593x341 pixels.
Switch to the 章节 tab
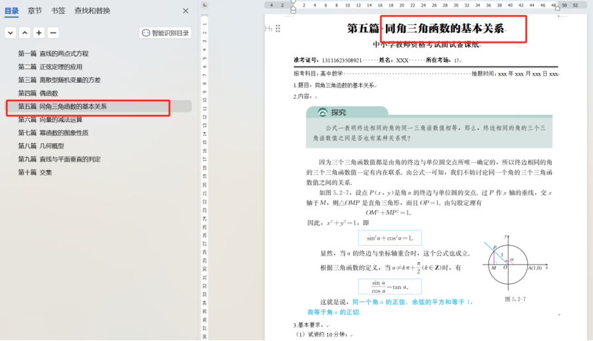point(35,11)
